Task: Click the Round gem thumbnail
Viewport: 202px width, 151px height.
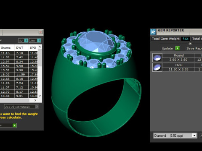Action: pos(157,57)
